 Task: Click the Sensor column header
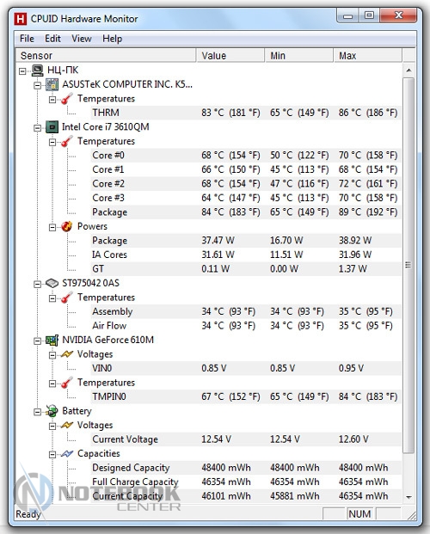click(x=106, y=56)
